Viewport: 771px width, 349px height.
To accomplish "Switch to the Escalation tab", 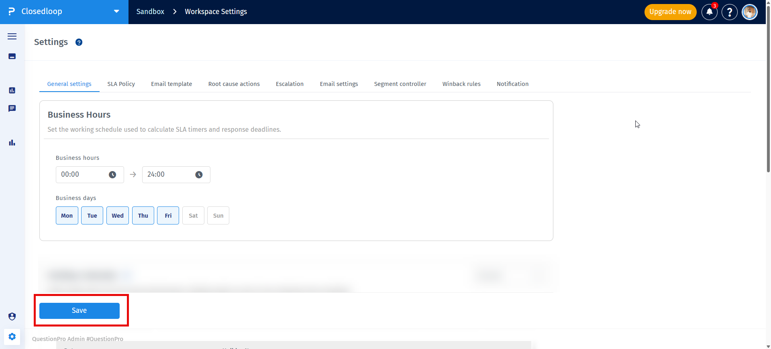I will (x=290, y=84).
